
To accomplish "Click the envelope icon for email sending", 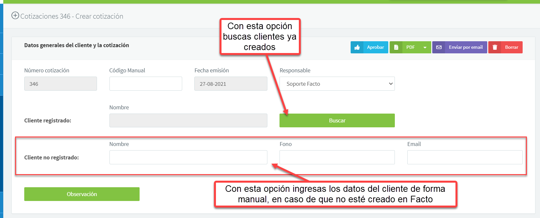I will pyautogui.click(x=439, y=47).
